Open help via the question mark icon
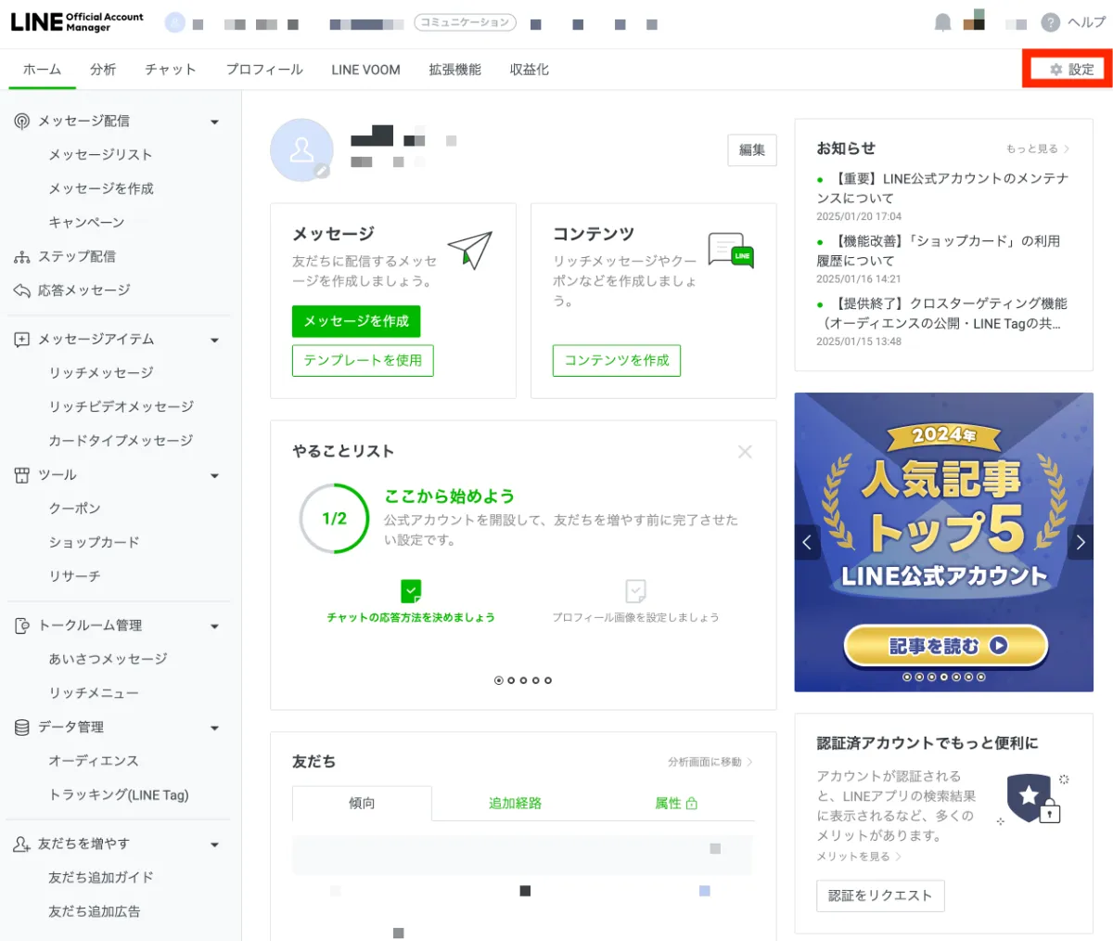The image size is (1113, 941). [1049, 21]
